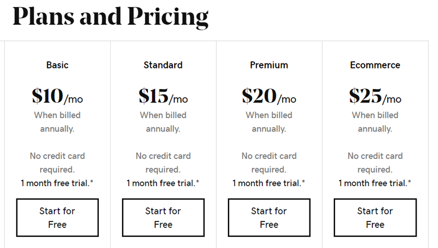Click Standard plan's 1 month free trial text
This screenshot has width=438, height=248.
click(163, 183)
